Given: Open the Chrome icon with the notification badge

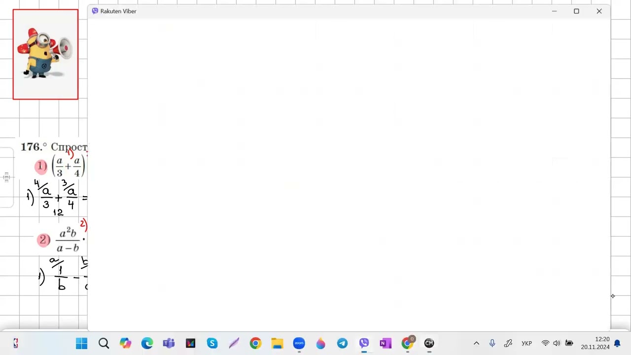Looking at the screenshot, I should click(x=408, y=343).
